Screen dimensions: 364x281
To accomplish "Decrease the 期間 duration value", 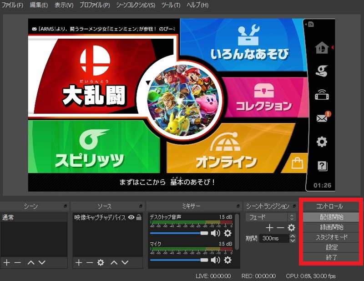I will (293, 240).
